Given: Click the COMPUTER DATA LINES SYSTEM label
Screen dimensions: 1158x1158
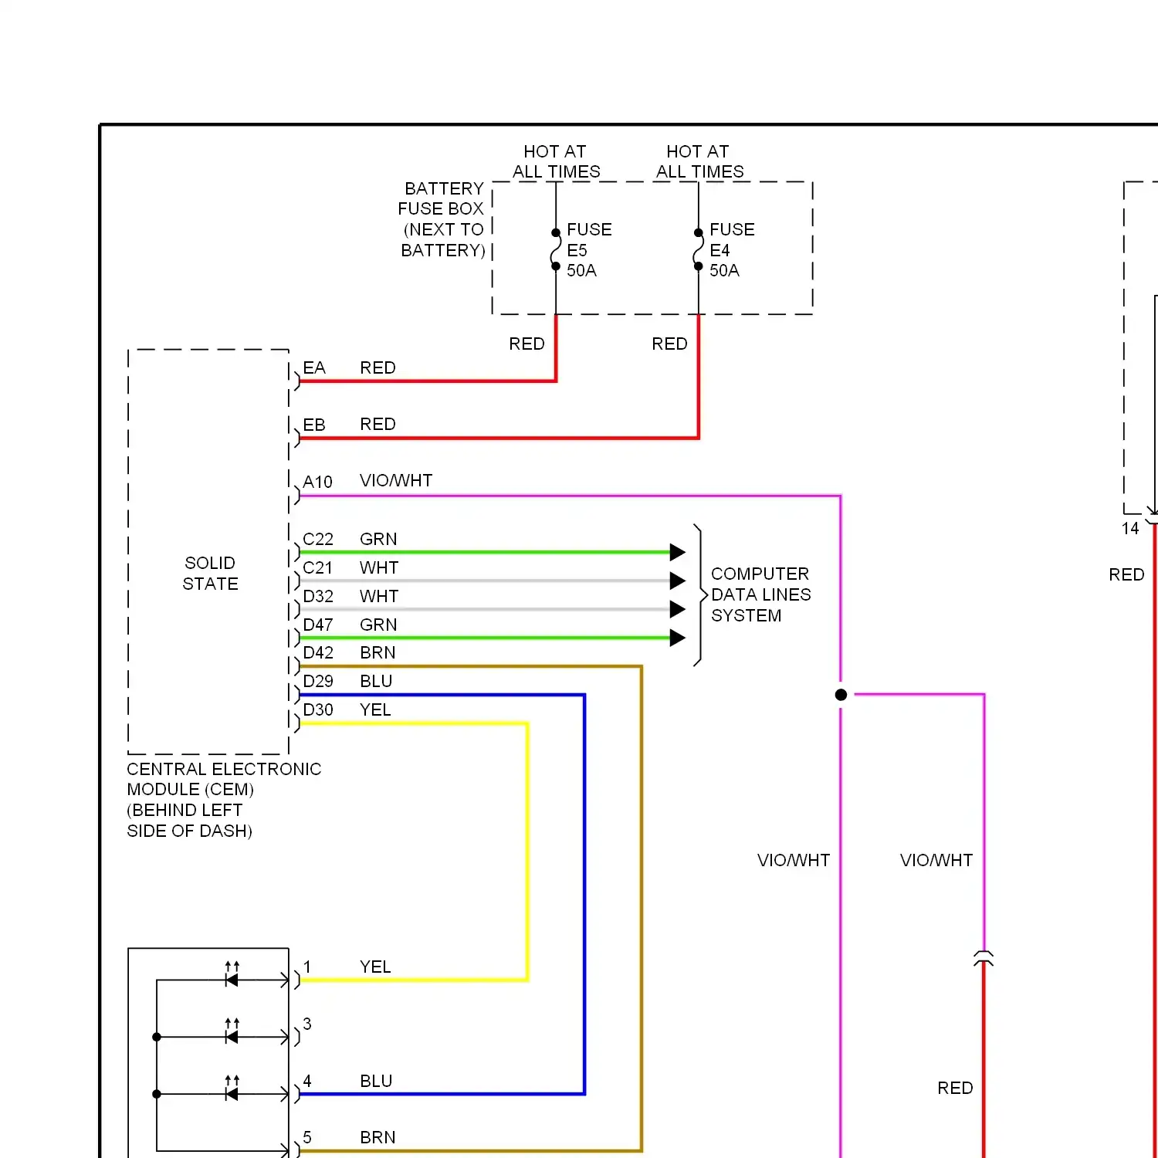Looking at the screenshot, I should click(760, 594).
